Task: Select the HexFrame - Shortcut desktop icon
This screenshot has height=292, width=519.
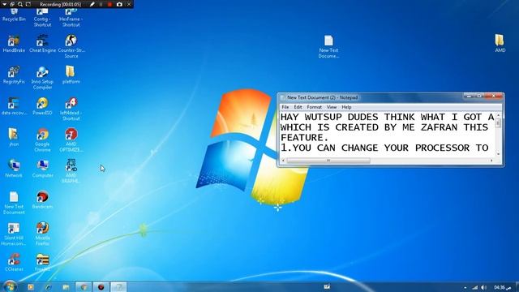Action: 71,17
